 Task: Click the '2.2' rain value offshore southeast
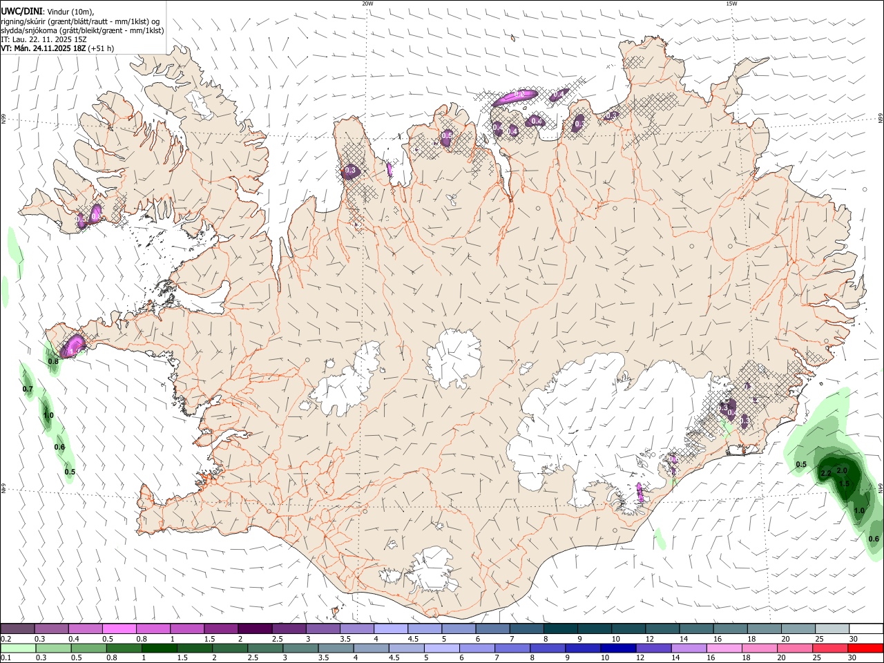pyautogui.click(x=825, y=474)
